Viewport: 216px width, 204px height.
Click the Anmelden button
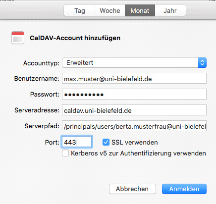(x=184, y=189)
